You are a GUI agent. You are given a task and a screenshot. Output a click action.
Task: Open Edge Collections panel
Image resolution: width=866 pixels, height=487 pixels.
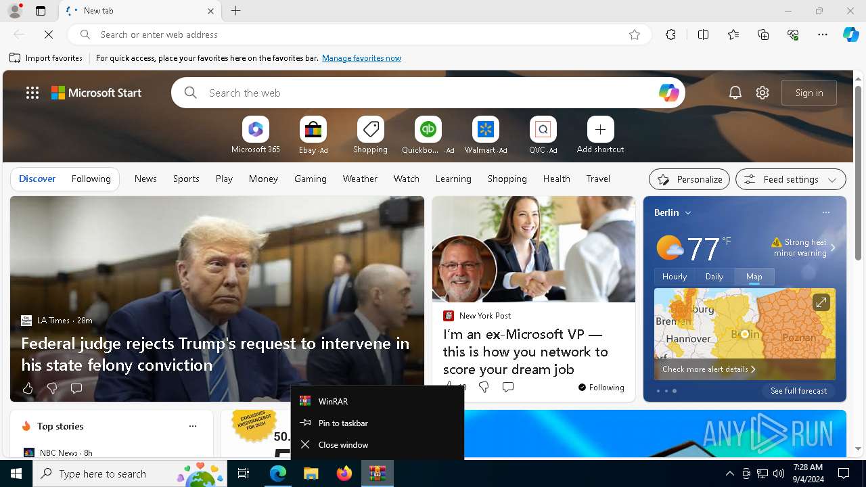click(x=763, y=34)
